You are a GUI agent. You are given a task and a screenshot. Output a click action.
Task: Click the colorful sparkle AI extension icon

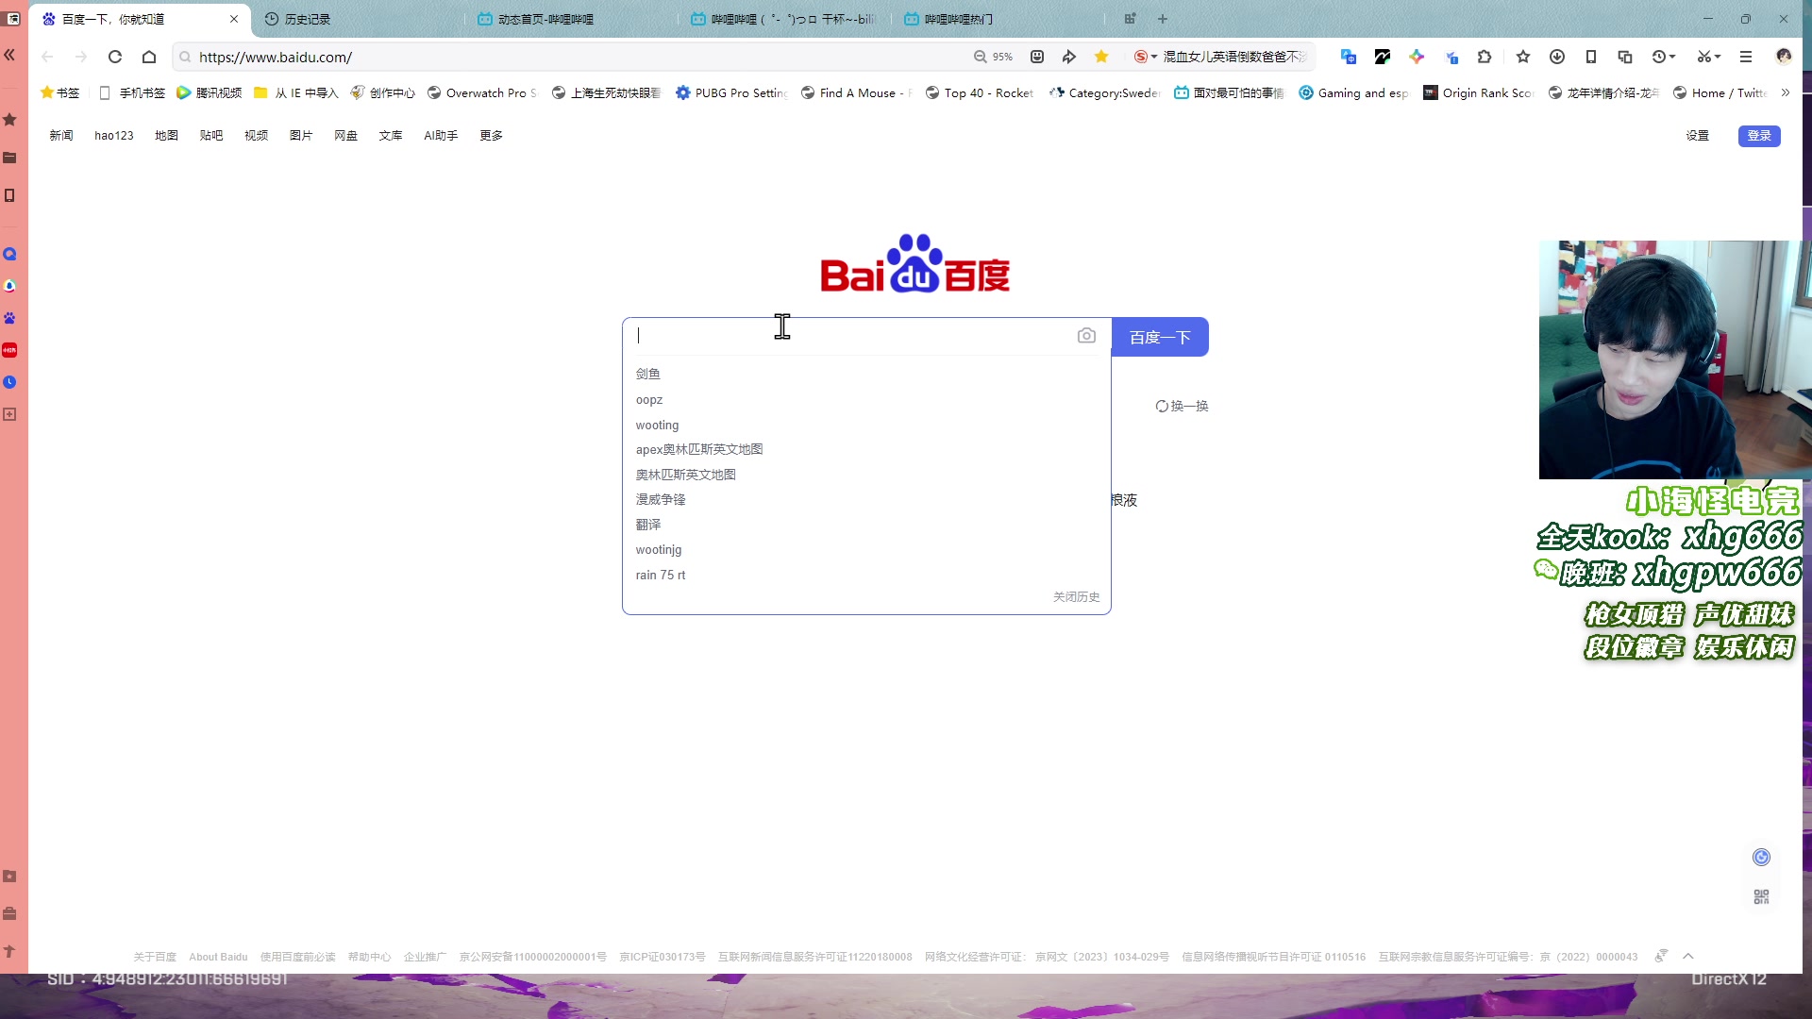click(1417, 57)
